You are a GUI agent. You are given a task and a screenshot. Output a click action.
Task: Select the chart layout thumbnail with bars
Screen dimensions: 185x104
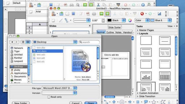(x=146, y=76)
